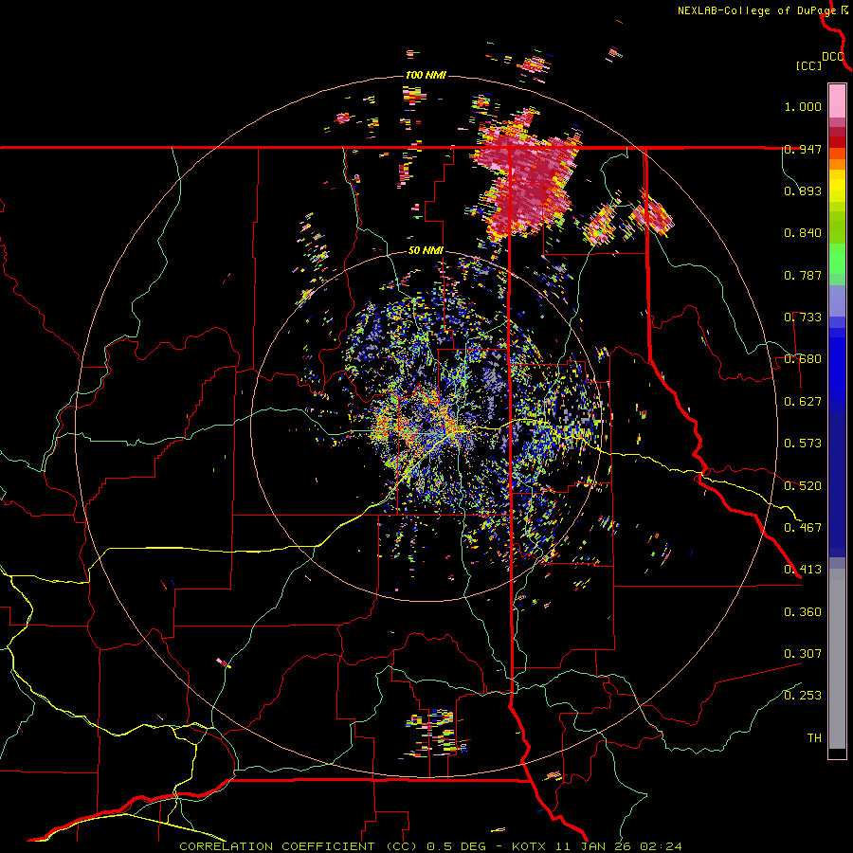Click the 0.947 scale value
Screen dimensions: 853x853
(803, 149)
